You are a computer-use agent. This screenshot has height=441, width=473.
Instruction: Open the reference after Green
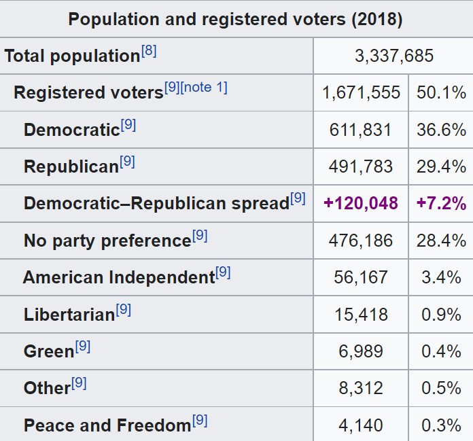83,347
